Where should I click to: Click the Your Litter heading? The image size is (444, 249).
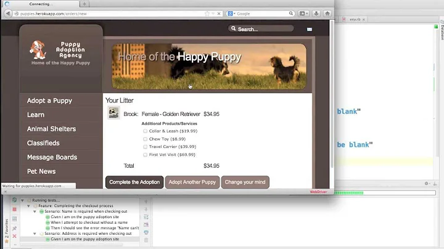coord(119,100)
